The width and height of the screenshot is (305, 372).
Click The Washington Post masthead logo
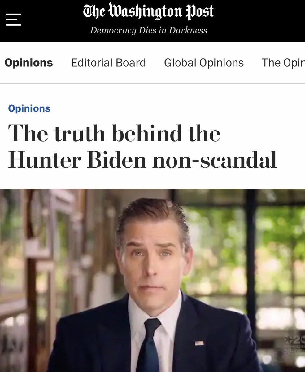[x=148, y=12]
